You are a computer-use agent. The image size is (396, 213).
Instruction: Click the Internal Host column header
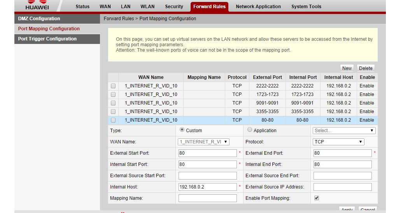(x=338, y=77)
